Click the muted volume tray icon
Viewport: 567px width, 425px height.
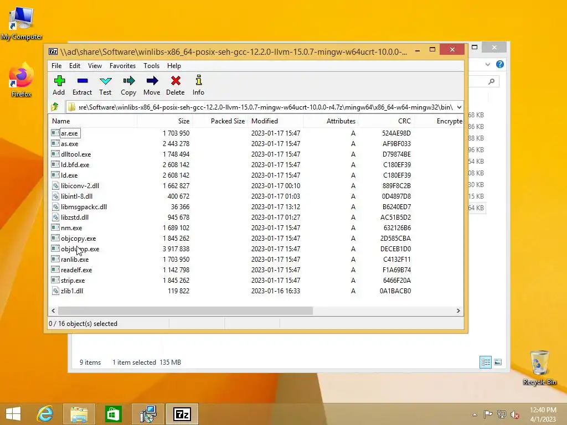tap(515, 414)
